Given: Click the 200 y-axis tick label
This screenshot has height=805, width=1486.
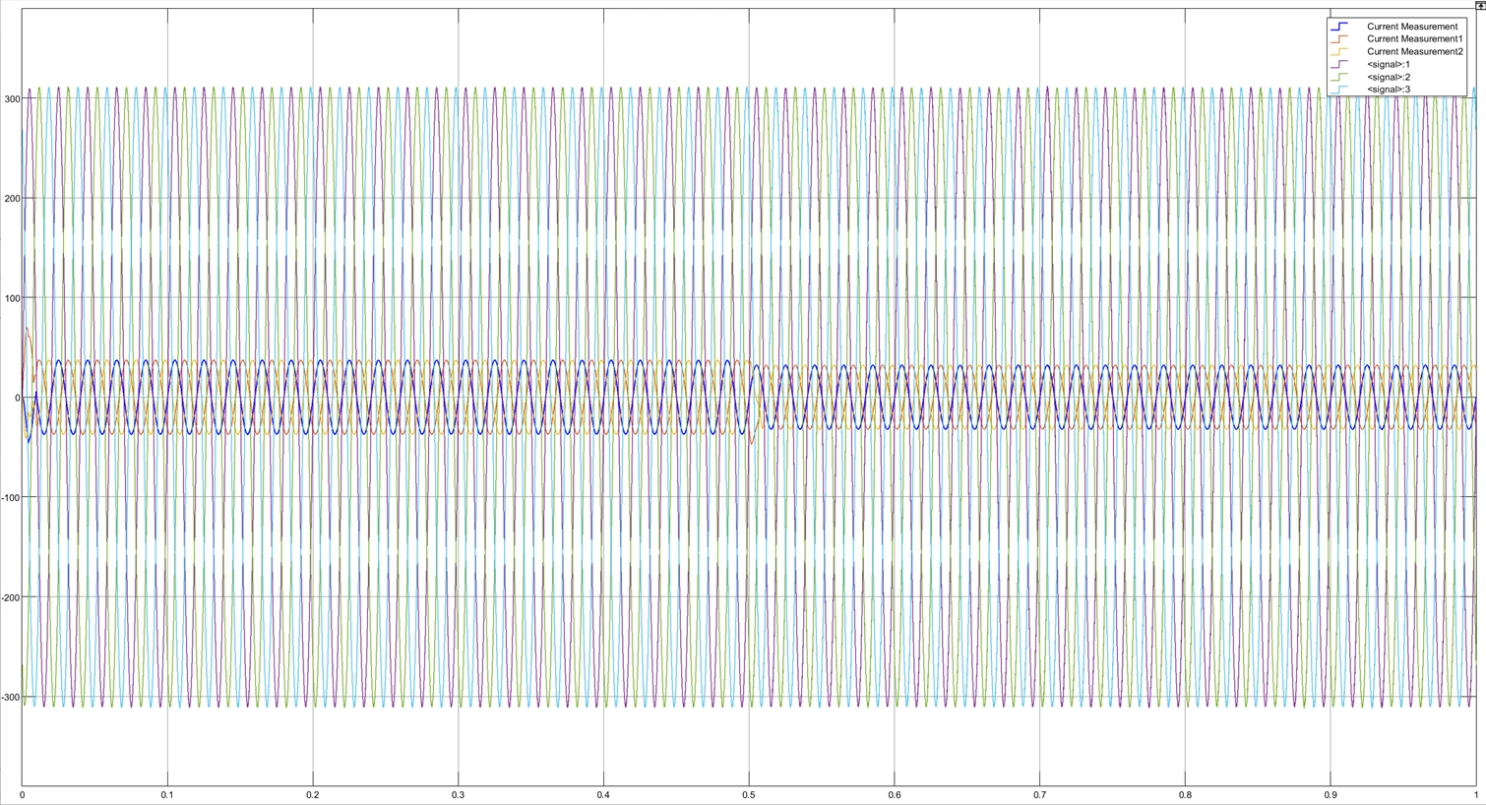Looking at the screenshot, I should (10, 199).
